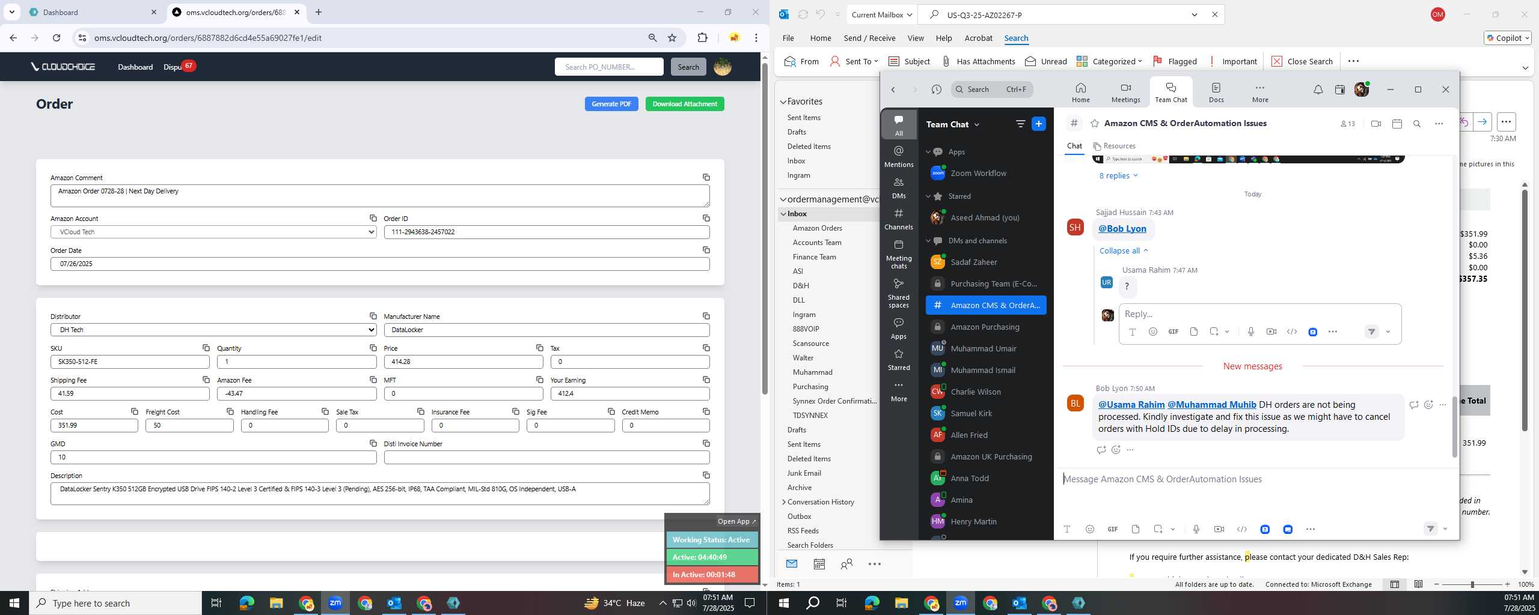
Task: Click OMS Search button
Action: (x=688, y=67)
